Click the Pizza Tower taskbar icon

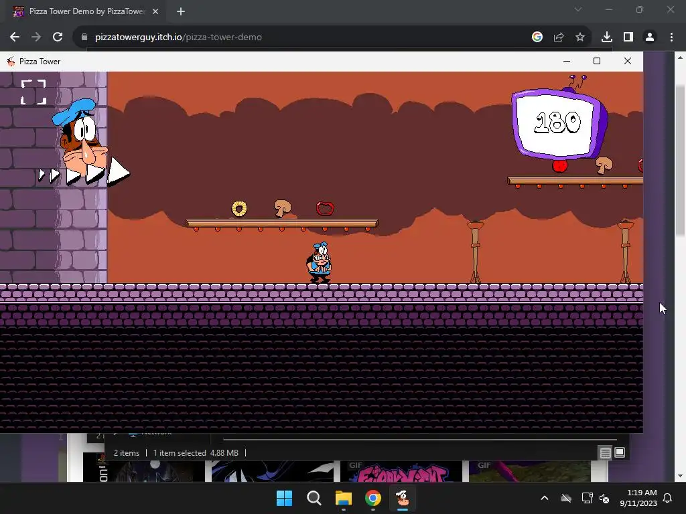(403, 498)
